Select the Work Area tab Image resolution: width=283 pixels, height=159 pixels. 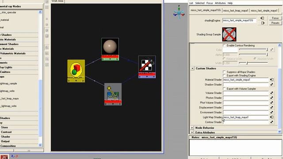click(x=57, y=1)
